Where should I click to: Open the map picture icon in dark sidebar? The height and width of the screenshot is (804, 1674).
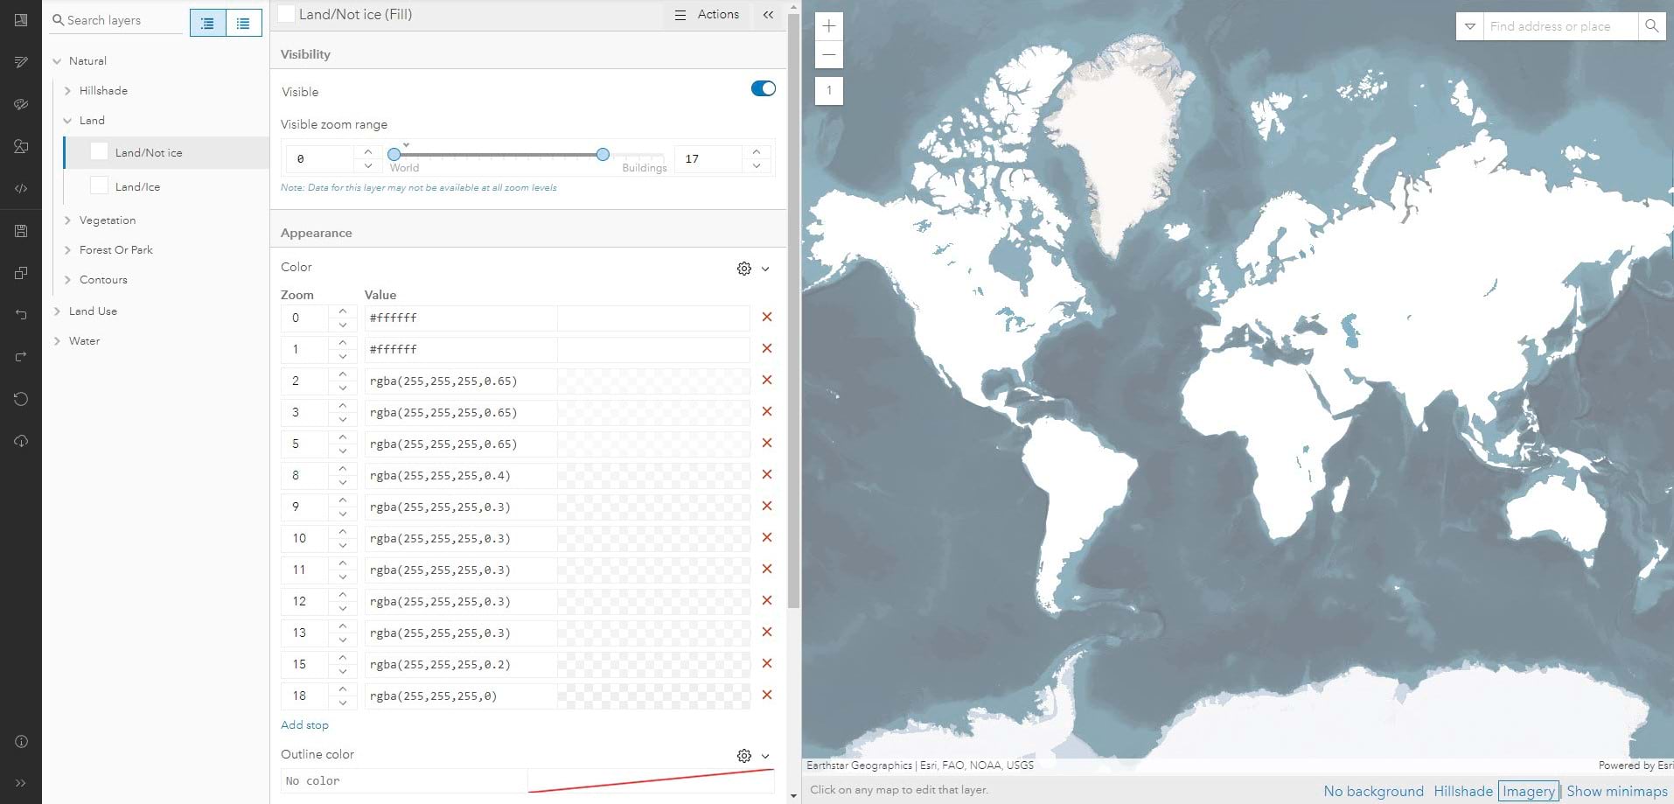21,20
